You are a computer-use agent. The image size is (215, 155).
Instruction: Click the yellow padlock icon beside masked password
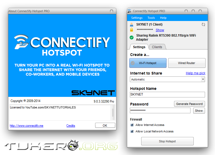(131, 30)
